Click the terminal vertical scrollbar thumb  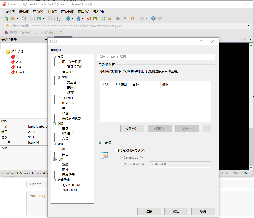[x=251, y=146]
